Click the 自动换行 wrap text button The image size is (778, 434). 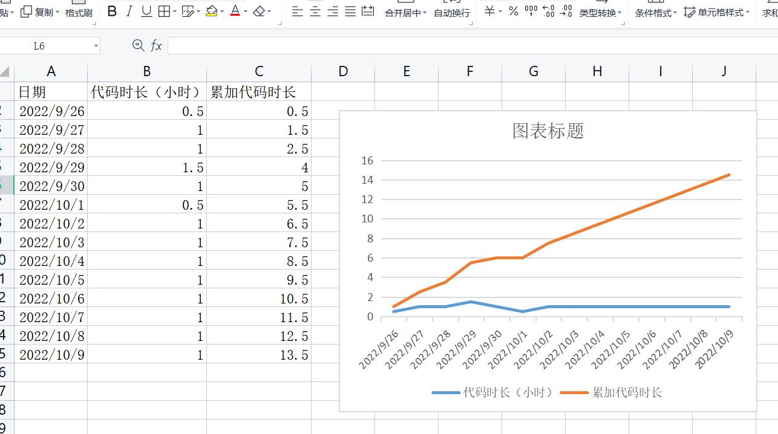[452, 13]
